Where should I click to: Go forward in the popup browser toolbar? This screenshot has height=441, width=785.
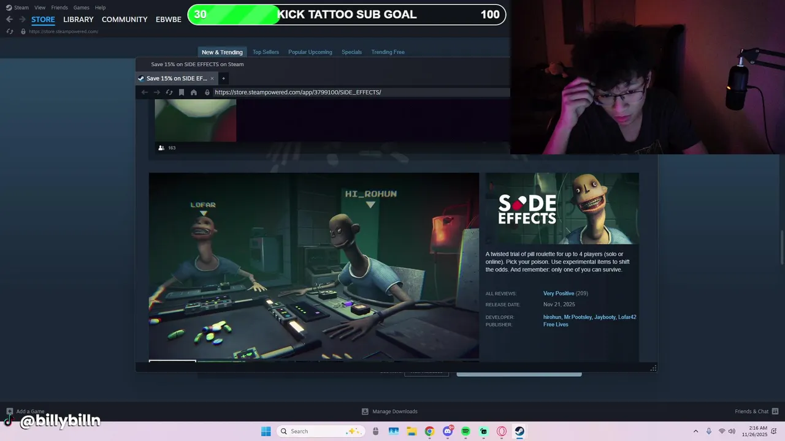[157, 92]
